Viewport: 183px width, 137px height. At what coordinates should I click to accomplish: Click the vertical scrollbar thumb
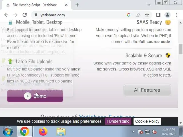coord(180,49)
